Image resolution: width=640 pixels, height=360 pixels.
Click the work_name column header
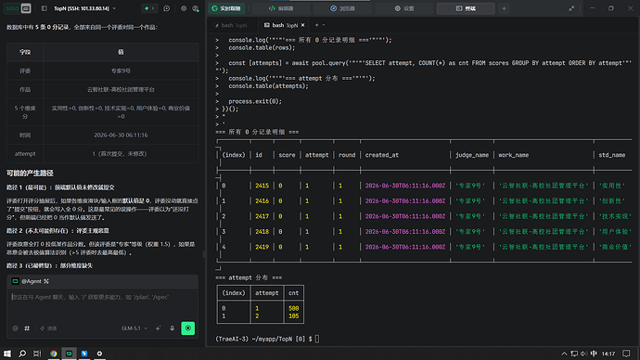click(x=514, y=155)
